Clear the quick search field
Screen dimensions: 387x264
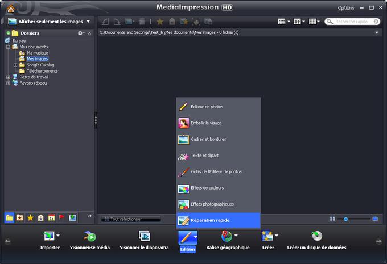[x=376, y=22]
